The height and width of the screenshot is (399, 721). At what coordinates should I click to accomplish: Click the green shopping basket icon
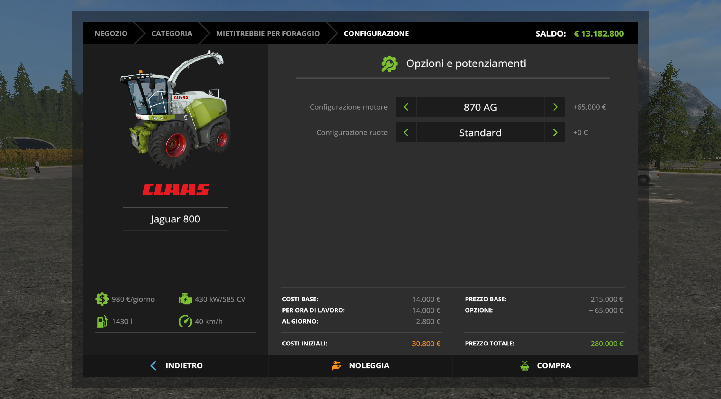(525, 365)
